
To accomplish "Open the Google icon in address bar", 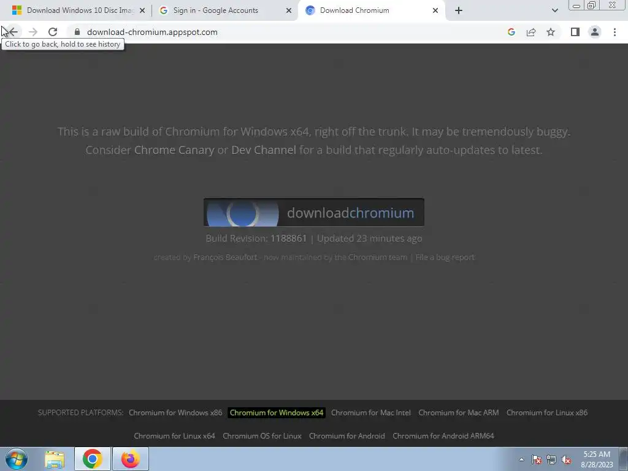I will 511,32.
